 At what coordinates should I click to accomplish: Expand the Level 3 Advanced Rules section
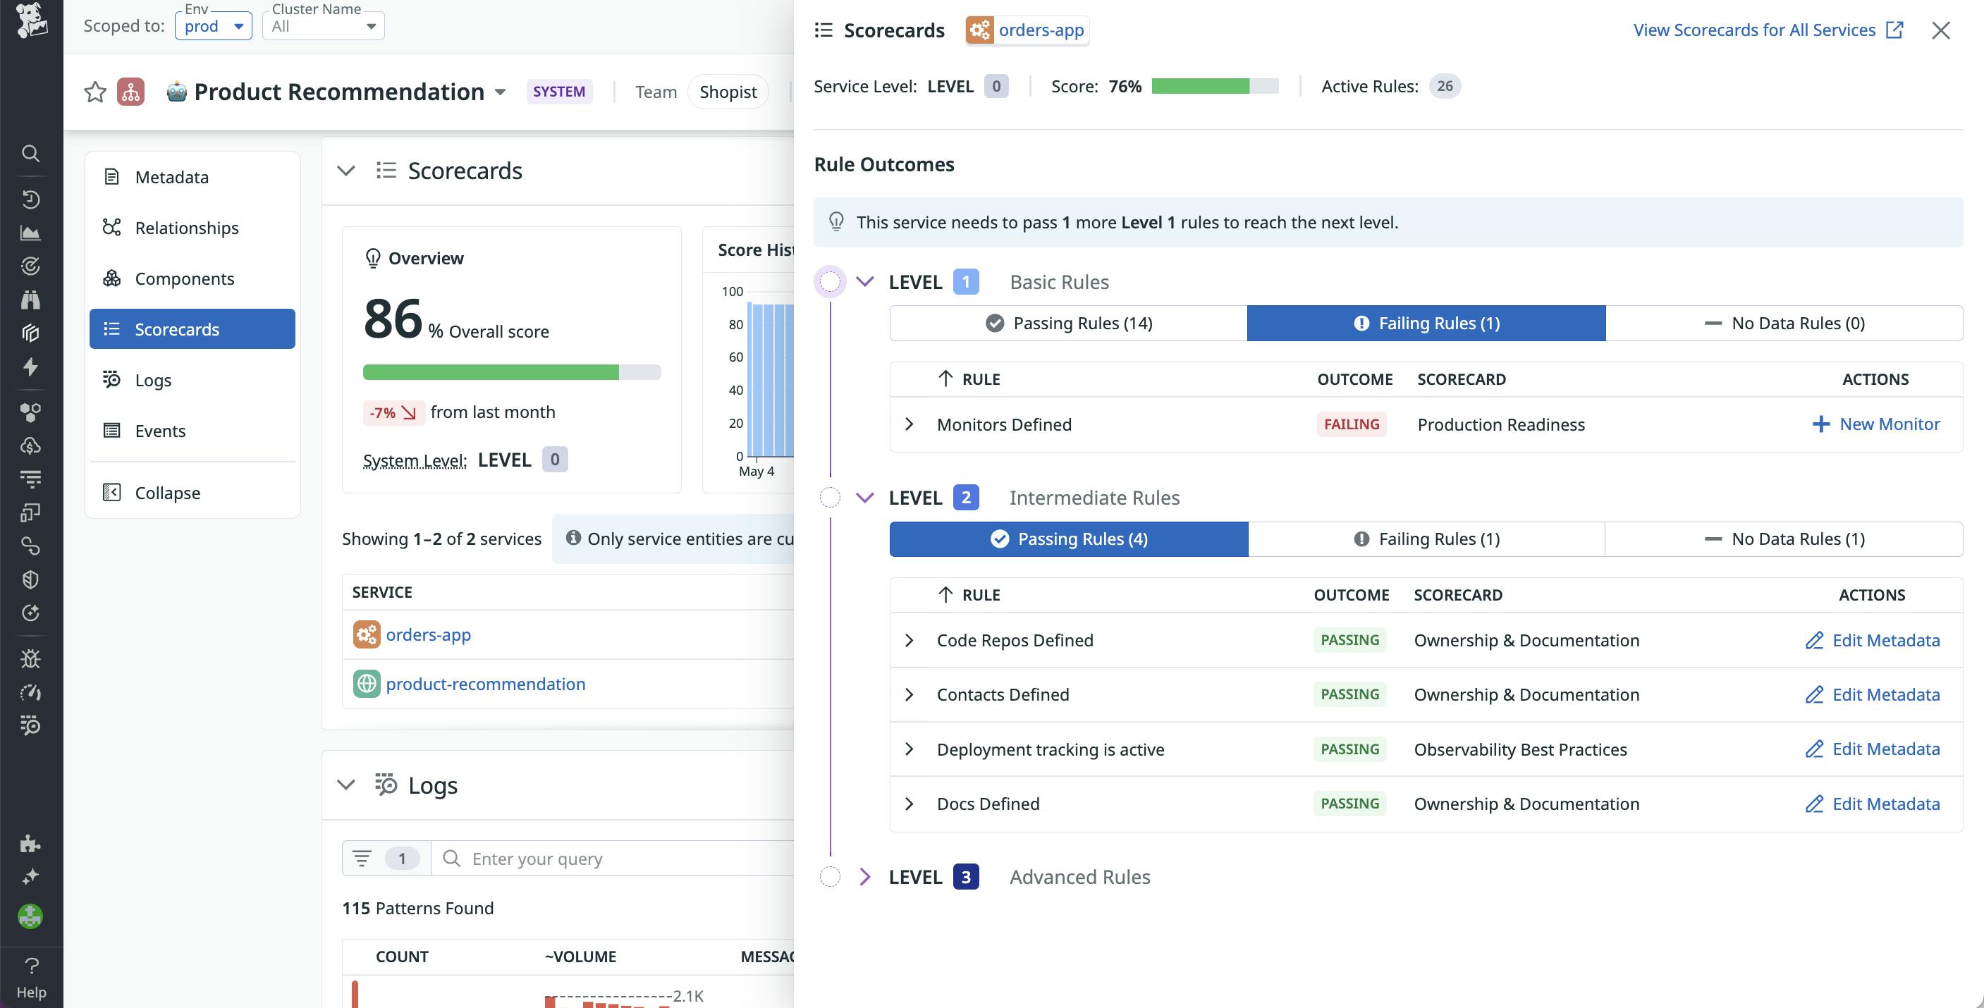(866, 876)
